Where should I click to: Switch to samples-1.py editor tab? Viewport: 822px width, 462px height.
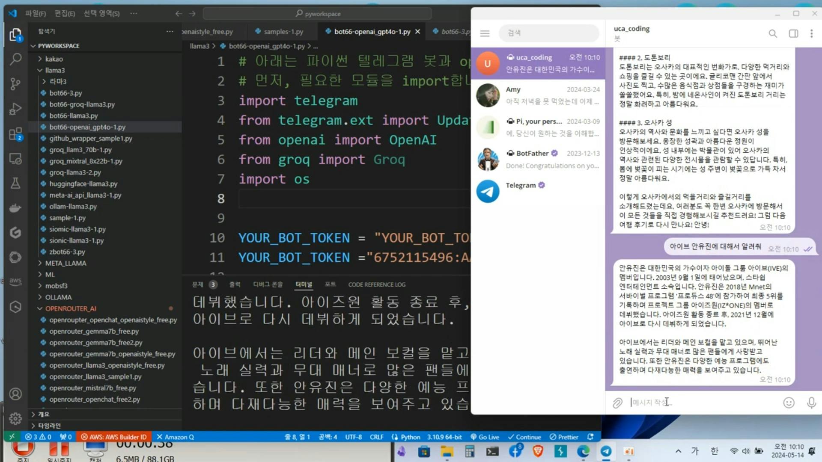[283, 32]
